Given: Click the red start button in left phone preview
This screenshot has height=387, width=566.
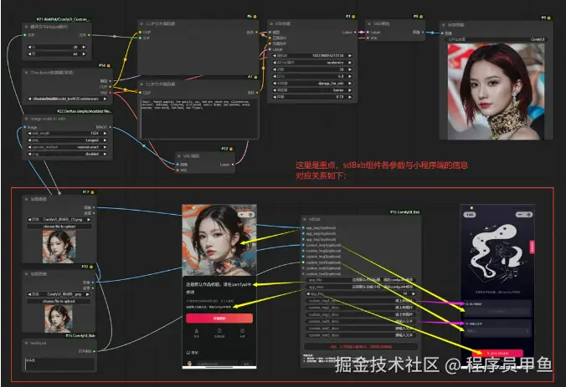Looking at the screenshot, I should (x=219, y=318).
